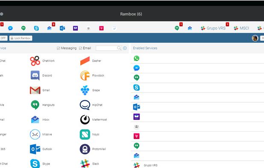Open the Messenger tab in the top bar
Image resolution: width=264 pixels, height=168 pixels.
click(10, 28)
